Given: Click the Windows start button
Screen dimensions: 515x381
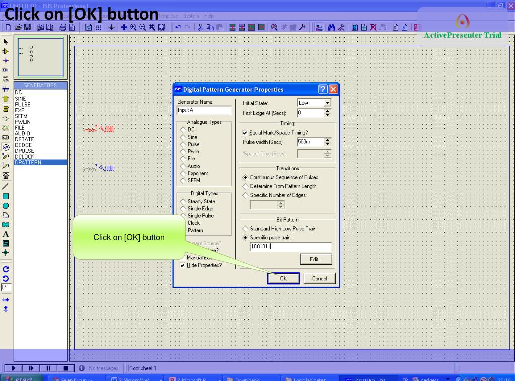Looking at the screenshot, I should (x=22, y=378).
